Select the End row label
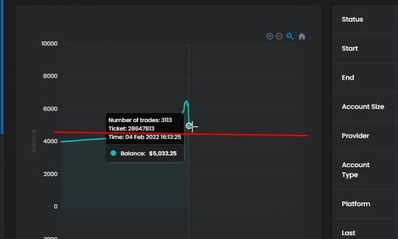This screenshot has width=398, height=239. (x=348, y=78)
